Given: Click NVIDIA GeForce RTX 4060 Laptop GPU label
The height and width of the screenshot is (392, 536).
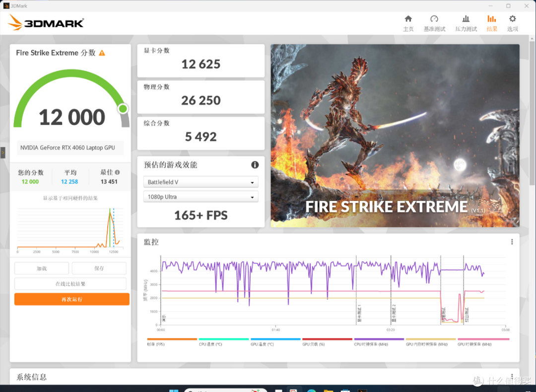Looking at the screenshot, I should click(x=67, y=148).
